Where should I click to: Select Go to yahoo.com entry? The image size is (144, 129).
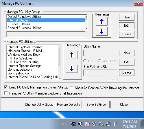click(x=33, y=73)
